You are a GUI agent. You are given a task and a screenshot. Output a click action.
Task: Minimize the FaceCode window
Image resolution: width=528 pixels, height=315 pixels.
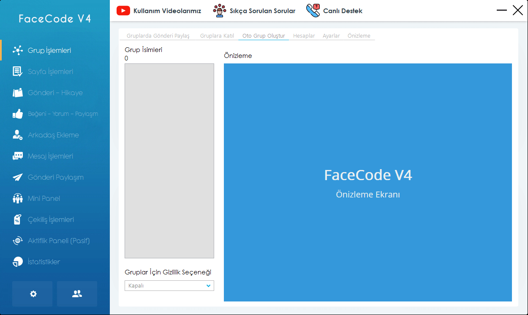[502, 10]
